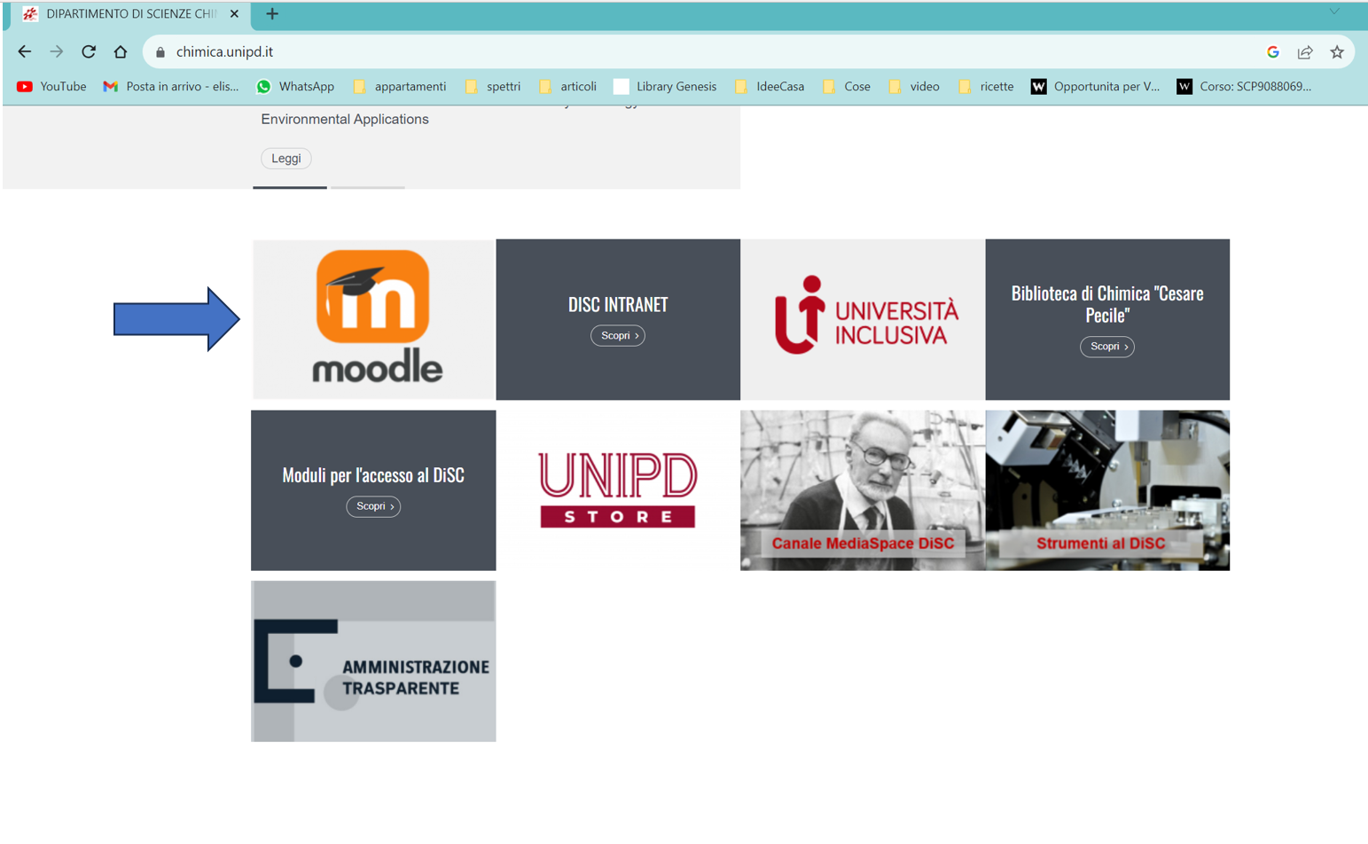The width and height of the screenshot is (1368, 844).
Task: Open the Amministrazione Trasparente tile
Action: coord(373,661)
